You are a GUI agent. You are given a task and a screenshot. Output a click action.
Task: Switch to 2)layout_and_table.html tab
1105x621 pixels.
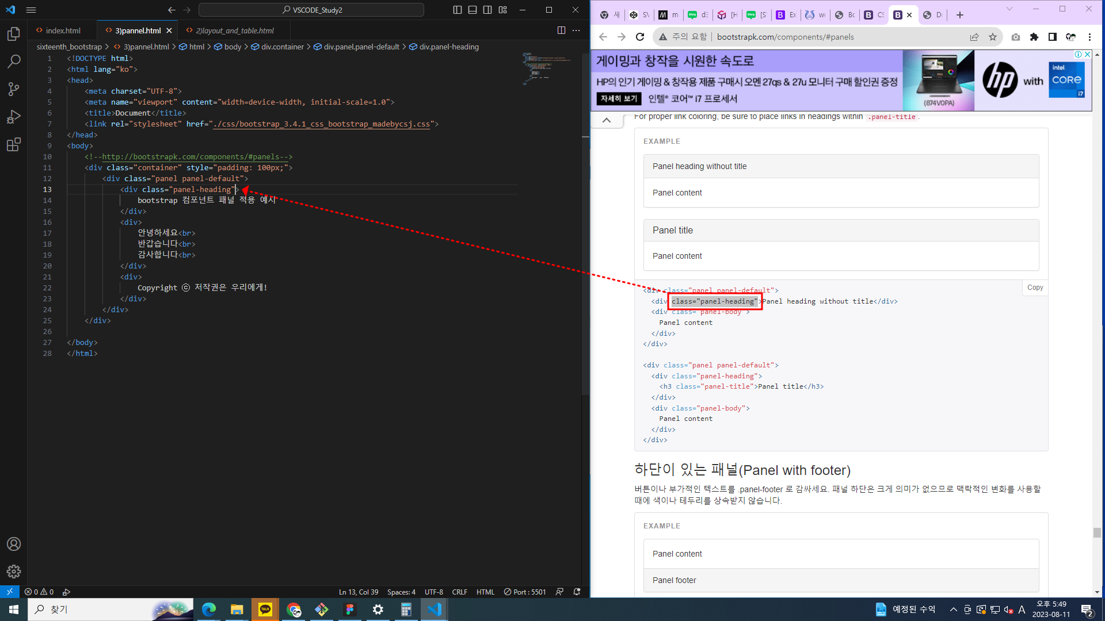[x=234, y=30]
